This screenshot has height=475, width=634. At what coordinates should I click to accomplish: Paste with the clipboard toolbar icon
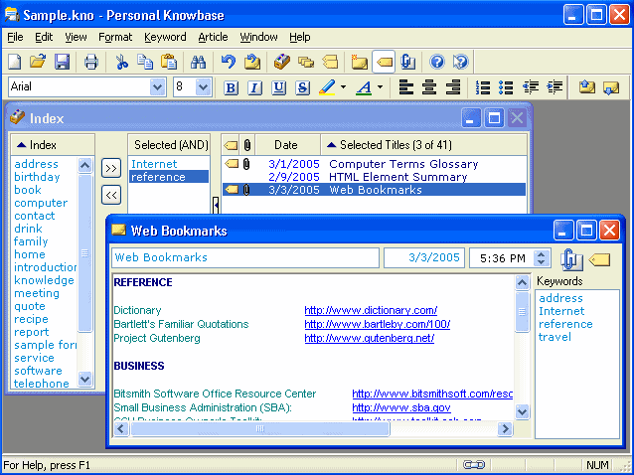169,62
